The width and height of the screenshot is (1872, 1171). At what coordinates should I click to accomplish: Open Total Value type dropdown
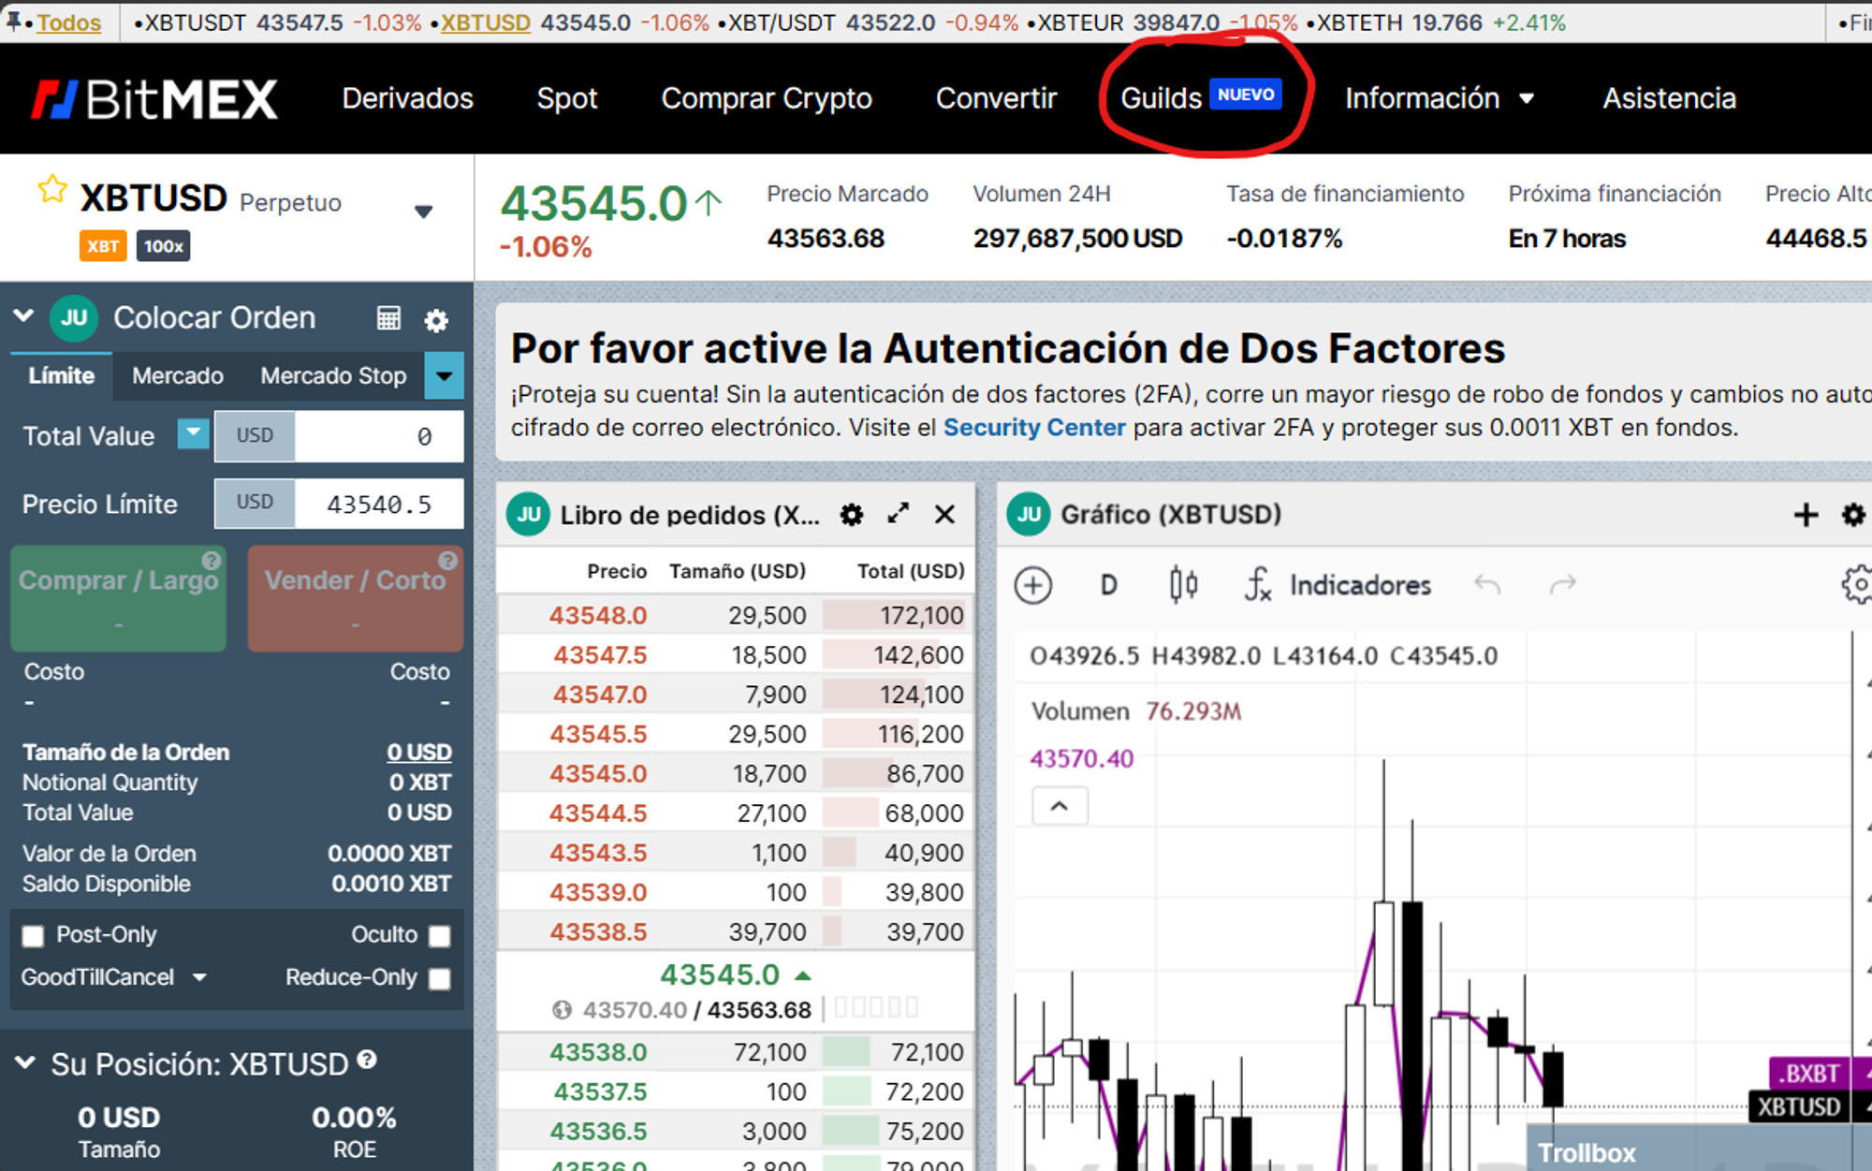point(193,433)
